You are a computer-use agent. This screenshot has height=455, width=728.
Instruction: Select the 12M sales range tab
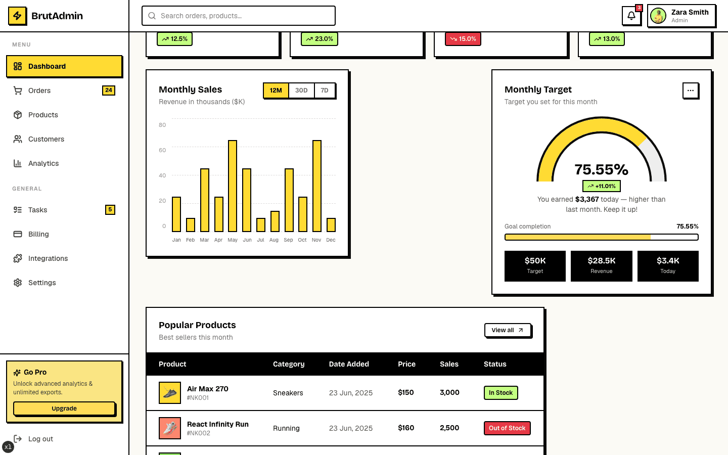(276, 90)
